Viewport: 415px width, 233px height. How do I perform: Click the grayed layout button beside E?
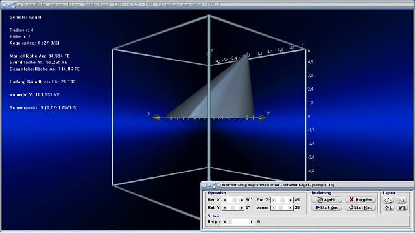coord(401,201)
